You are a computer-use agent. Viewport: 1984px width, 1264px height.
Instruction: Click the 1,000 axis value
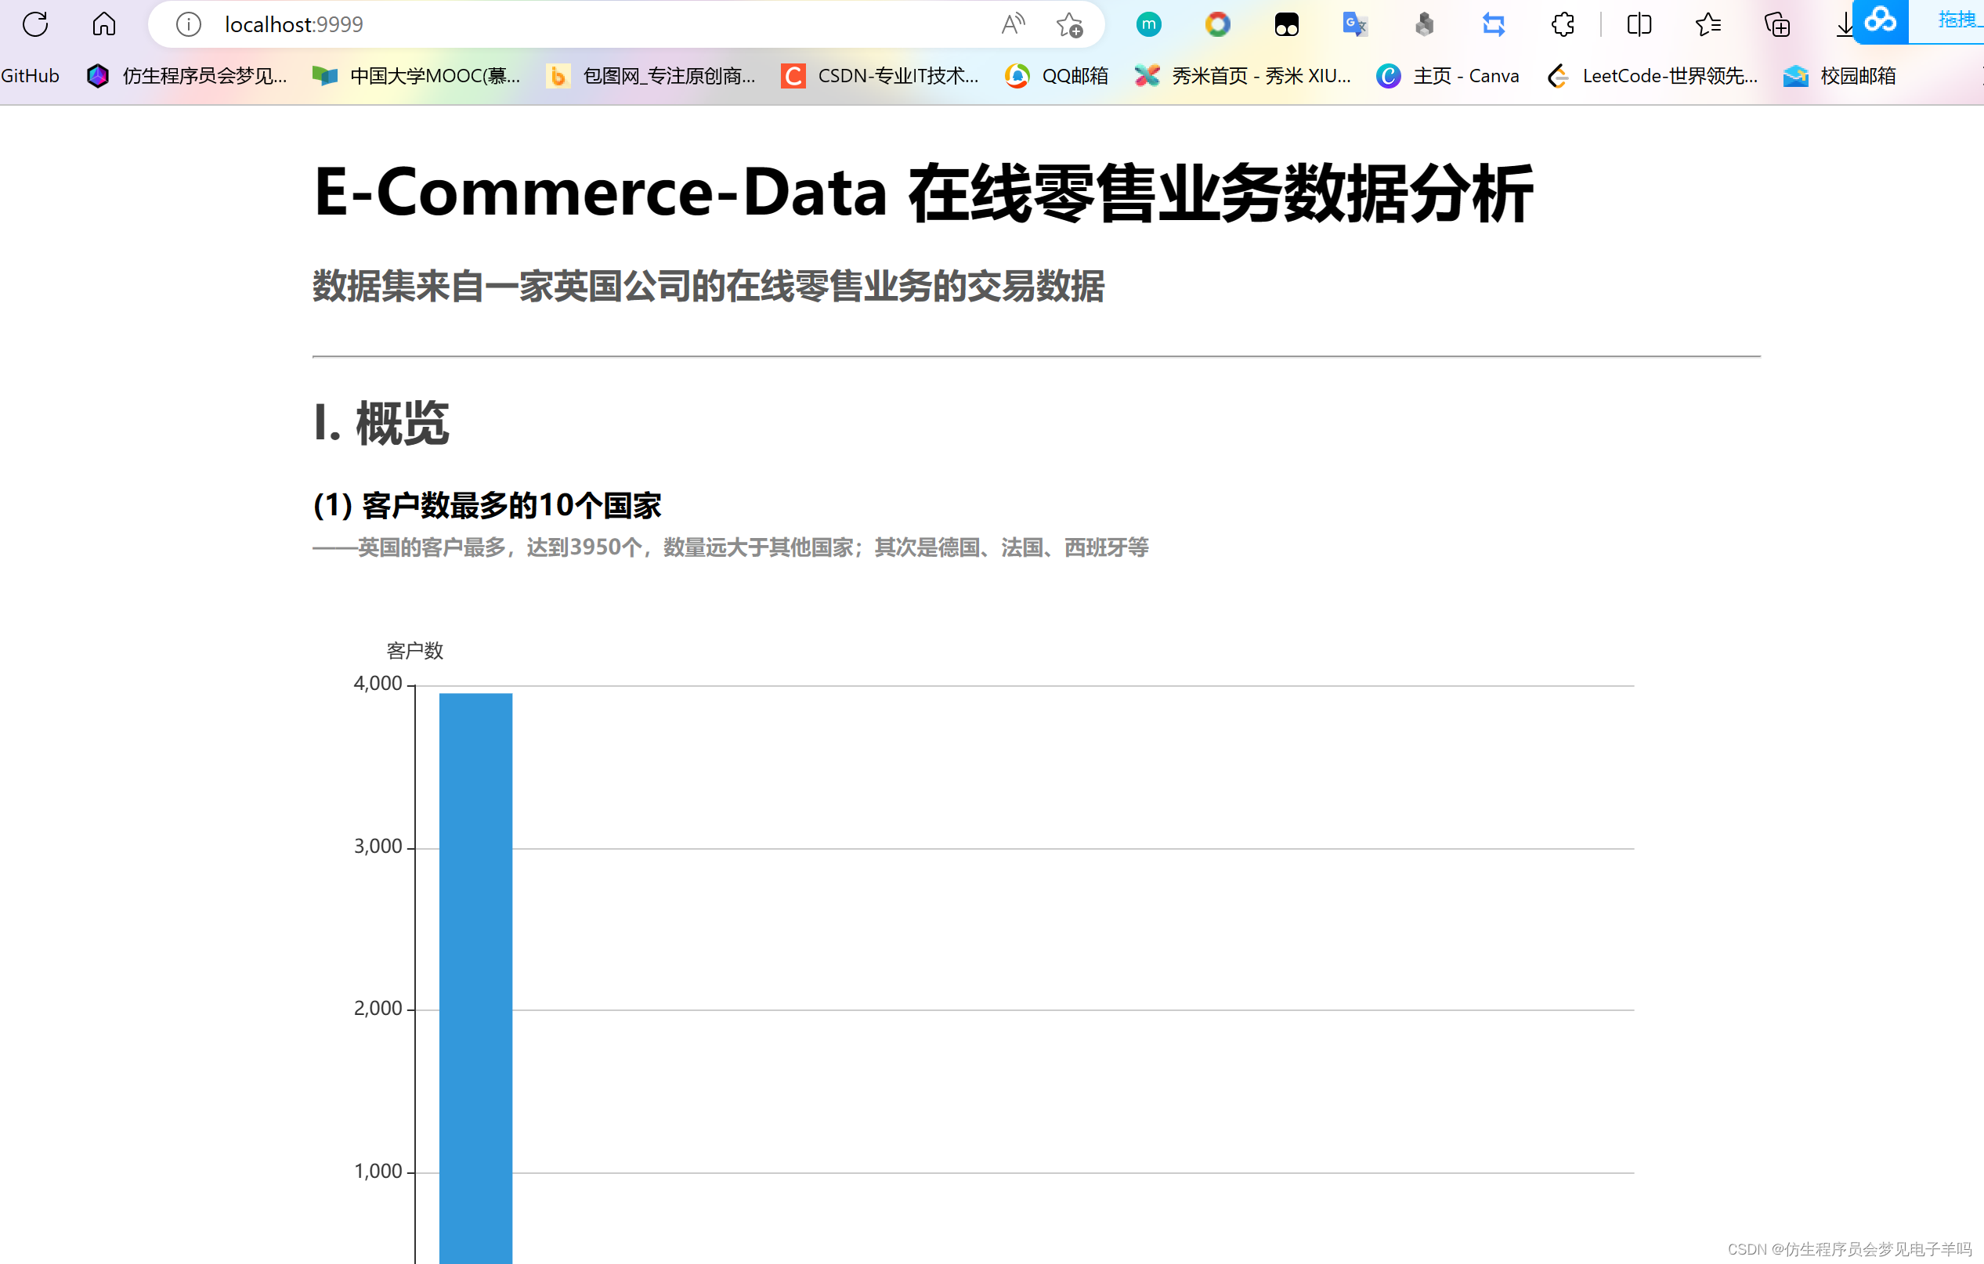[378, 1171]
